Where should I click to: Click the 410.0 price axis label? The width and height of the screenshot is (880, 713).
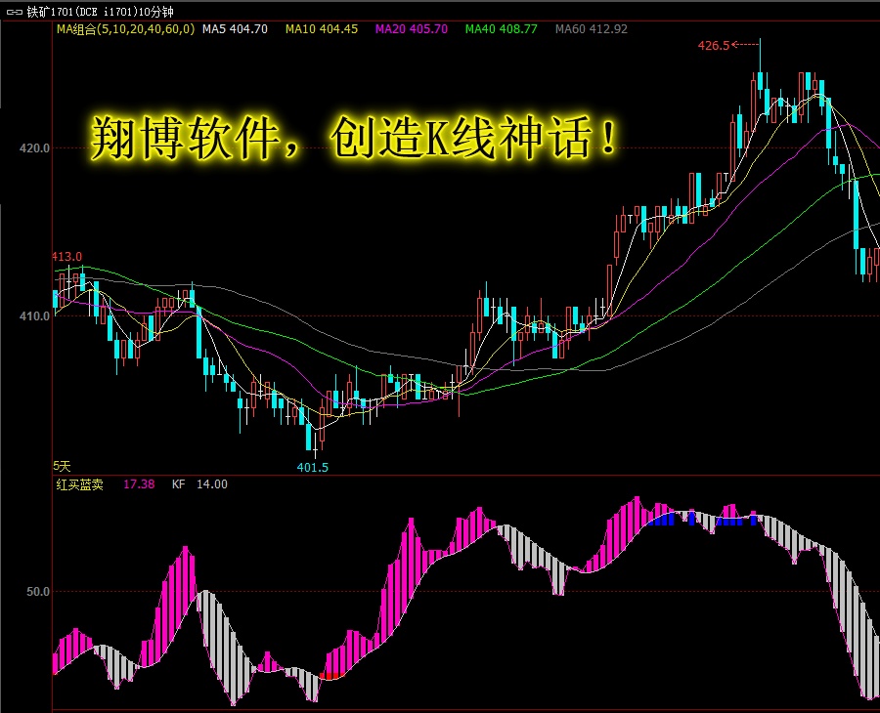point(34,316)
